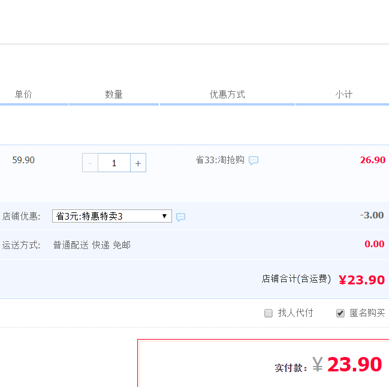Click the 0.00 shipping fee amount
The height and width of the screenshot is (387, 389).
tap(374, 244)
